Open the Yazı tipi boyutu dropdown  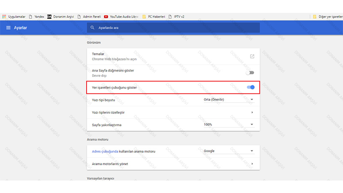click(229, 100)
